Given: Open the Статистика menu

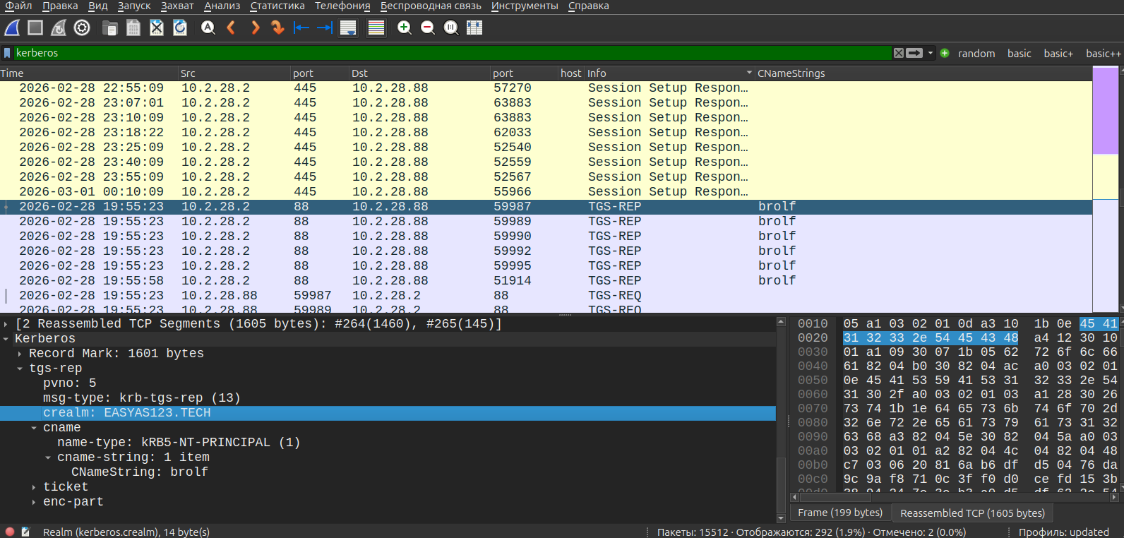Looking at the screenshot, I should pos(277,6).
